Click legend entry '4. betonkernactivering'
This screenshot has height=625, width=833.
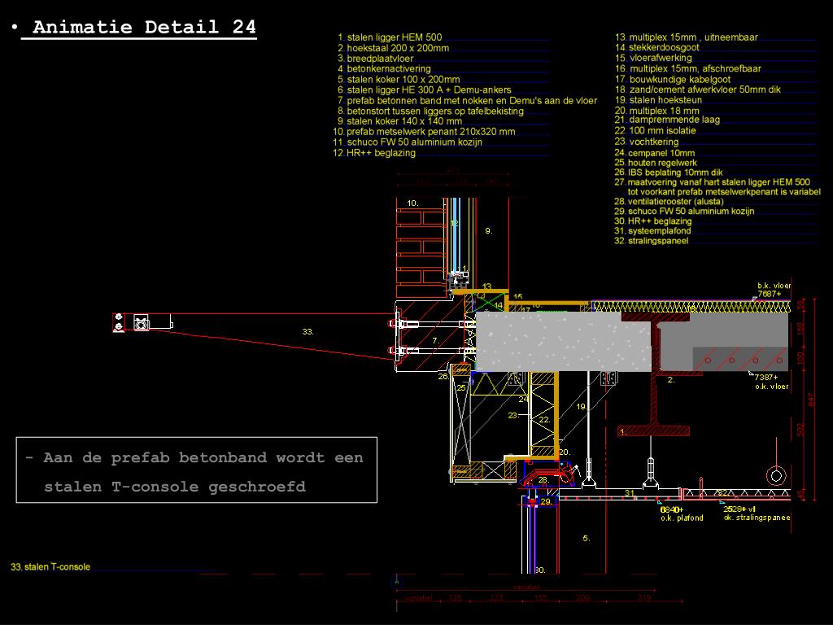[x=384, y=68]
